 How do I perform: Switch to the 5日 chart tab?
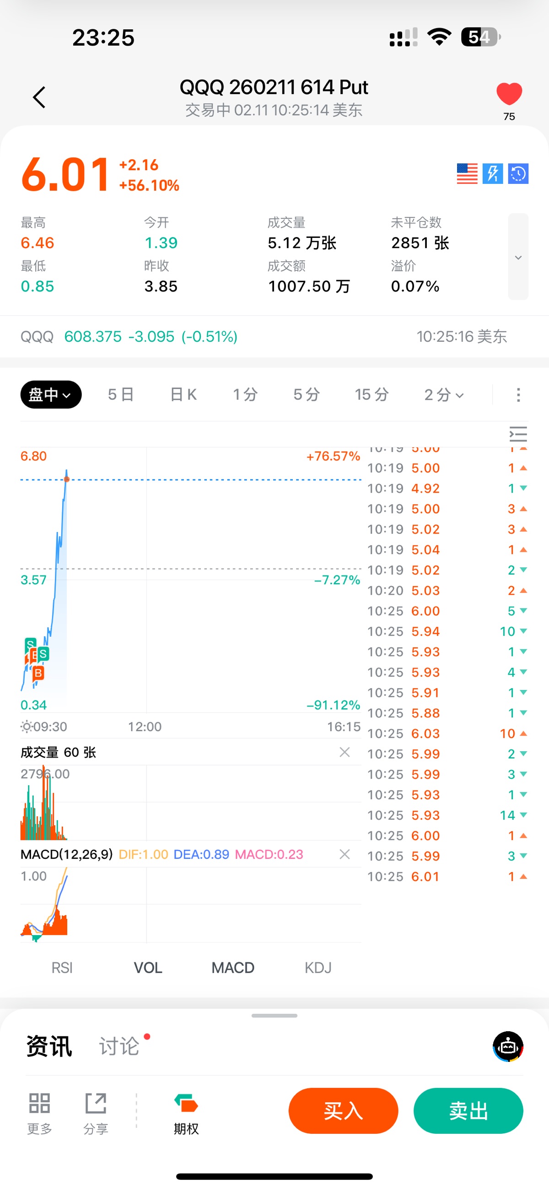[121, 394]
